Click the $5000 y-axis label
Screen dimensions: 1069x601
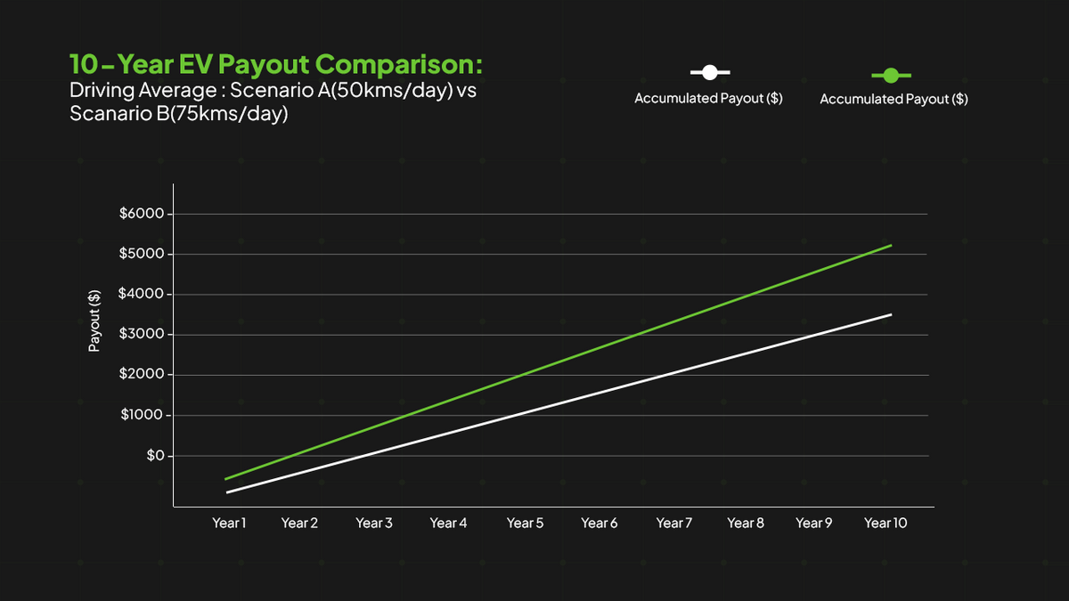pyautogui.click(x=142, y=254)
